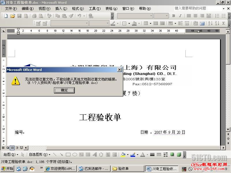Click the Line Style icon
This screenshot has width=231, height=173.
click(152, 155)
